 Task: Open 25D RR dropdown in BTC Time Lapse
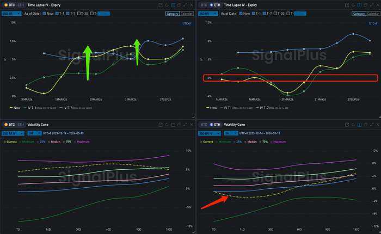[10, 13]
